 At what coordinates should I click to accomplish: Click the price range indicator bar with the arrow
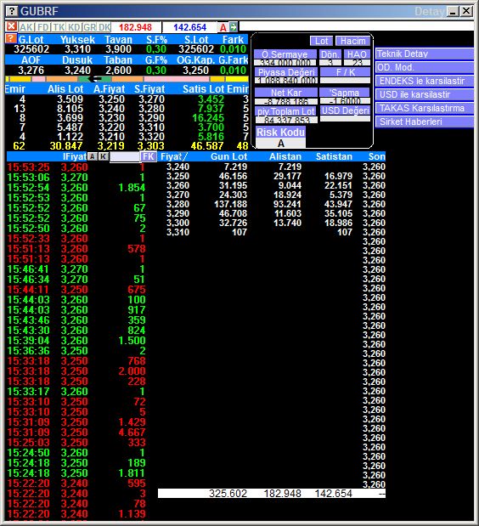click(127, 79)
